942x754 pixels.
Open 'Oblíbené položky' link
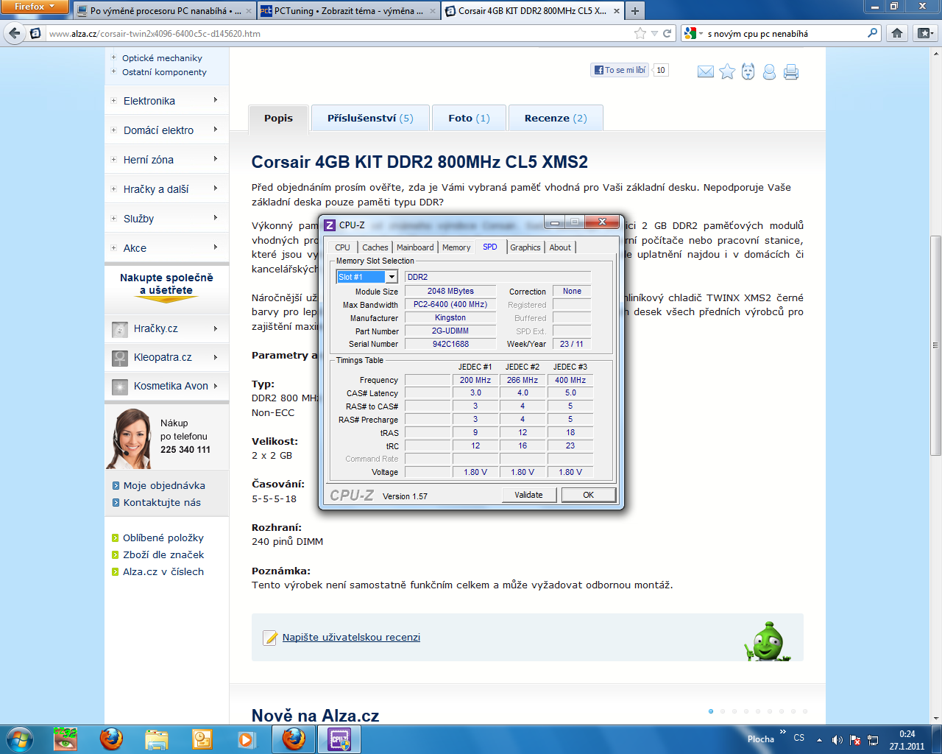coord(163,538)
